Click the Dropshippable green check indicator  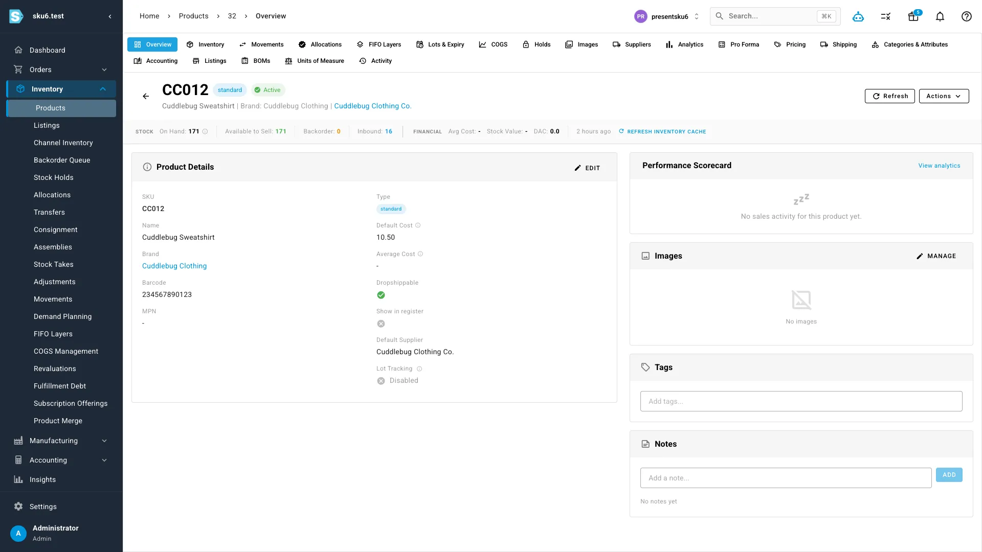381,295
